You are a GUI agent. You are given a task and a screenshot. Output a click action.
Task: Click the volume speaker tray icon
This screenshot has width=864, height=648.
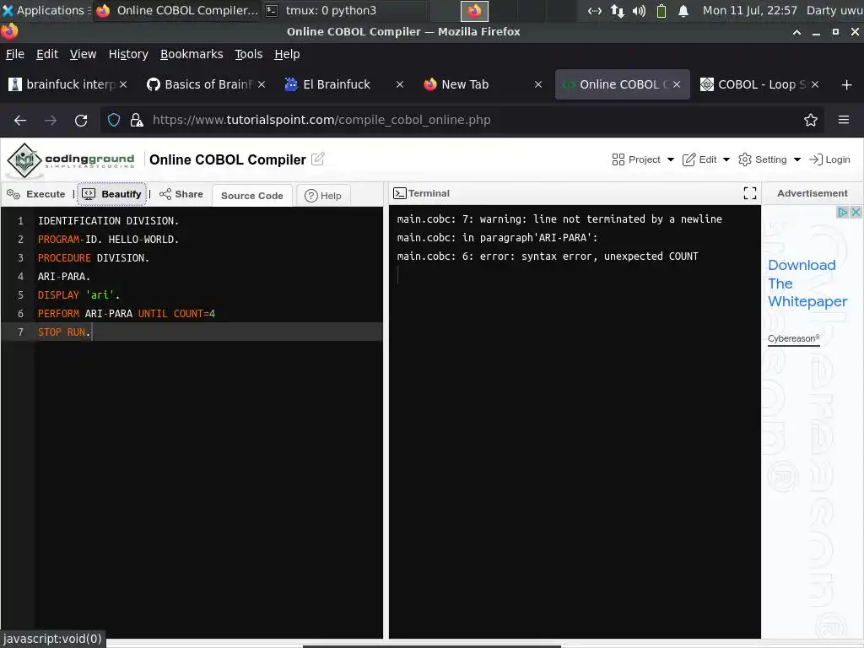[639, 10]
